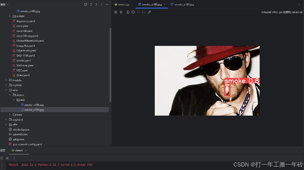This screenshot has height=170, width=304.
Task: Open project panel options (three dots)
Action: [101, 4]
